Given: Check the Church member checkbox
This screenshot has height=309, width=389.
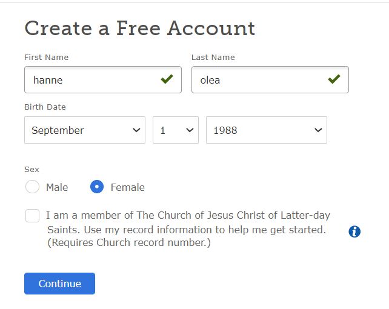Looking at the screenshot, I should pyautogui.click(x=33, y=216).
